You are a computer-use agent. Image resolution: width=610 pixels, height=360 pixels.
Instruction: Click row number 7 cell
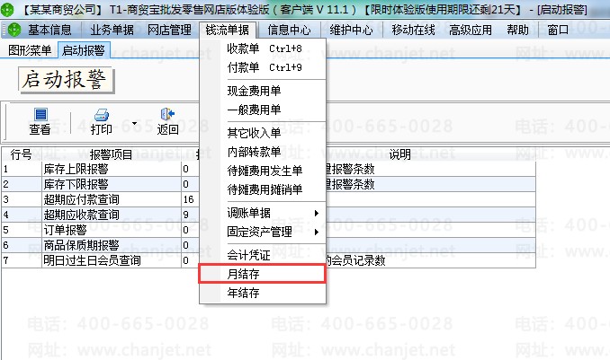coord(22,260)
